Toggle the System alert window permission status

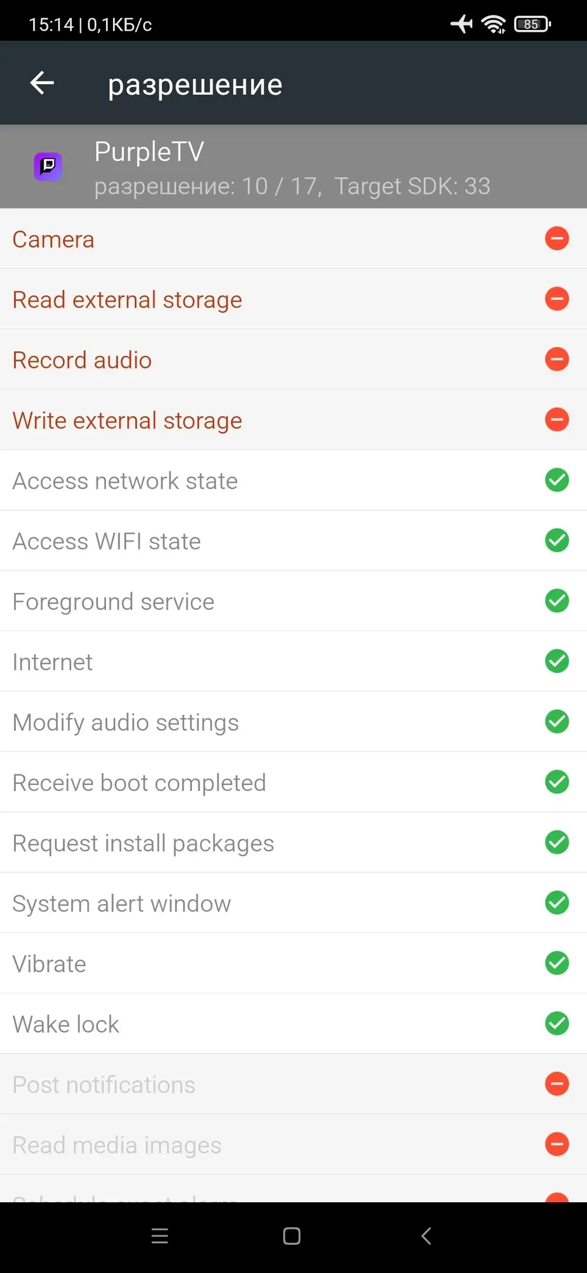point(556,903)
